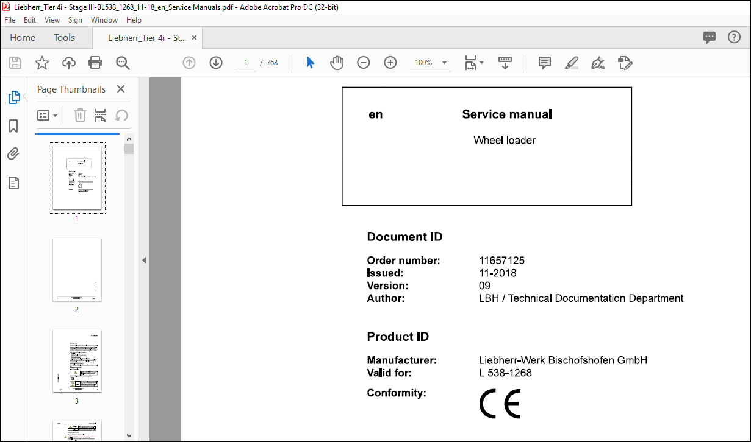The height and width of the screenshot is (442, 751).
Task: Click the delete pages trash icon
Action: coord(80,115)
